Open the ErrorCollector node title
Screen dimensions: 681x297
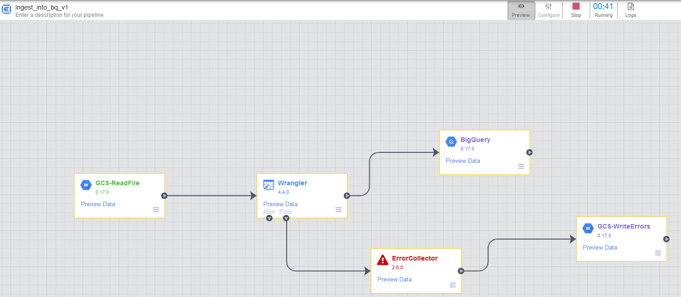(415, 258)
